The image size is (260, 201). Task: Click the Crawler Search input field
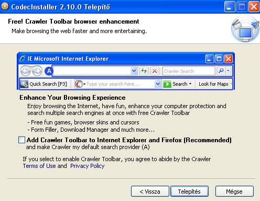pos(189,71)
